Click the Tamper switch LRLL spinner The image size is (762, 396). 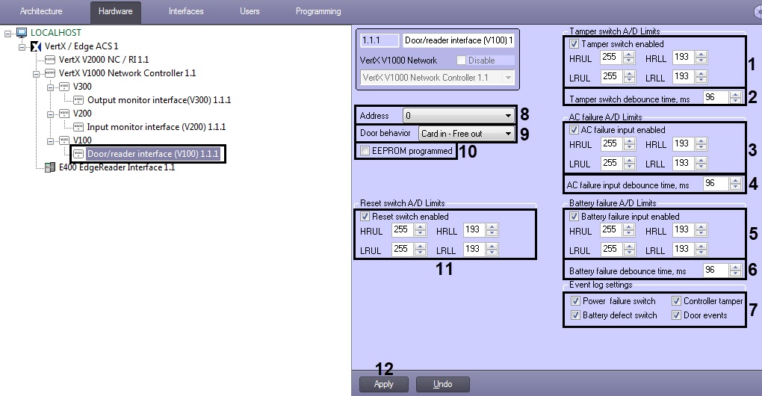pos(701,77)
